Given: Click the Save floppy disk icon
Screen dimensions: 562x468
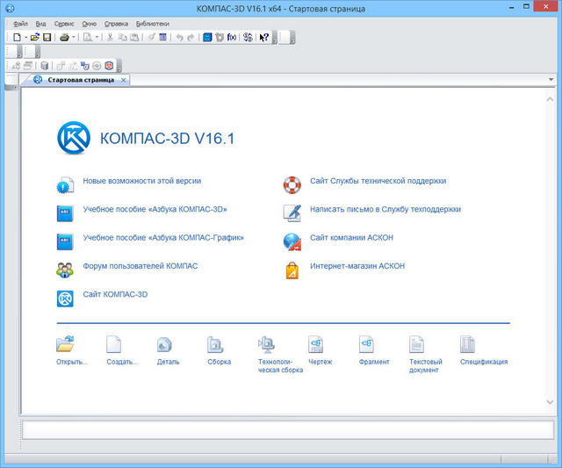Looking at the screenshot, I should pos(47,38).
